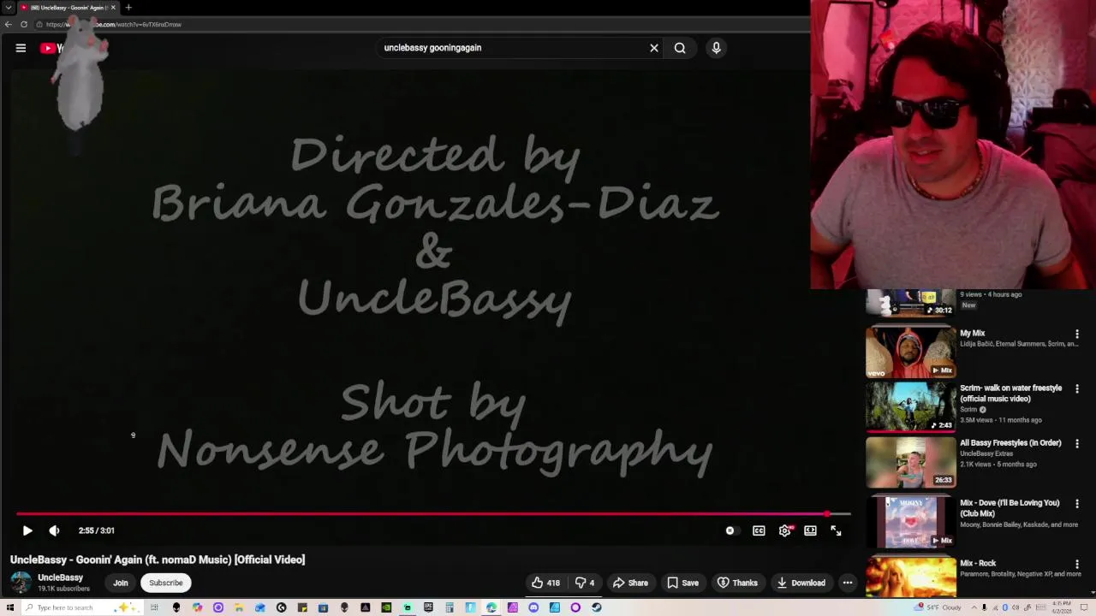Image resolution: width=1096 pixels, height=616 pixels.
Task: Open Steam from the taskbar
Action: point(596,607)
